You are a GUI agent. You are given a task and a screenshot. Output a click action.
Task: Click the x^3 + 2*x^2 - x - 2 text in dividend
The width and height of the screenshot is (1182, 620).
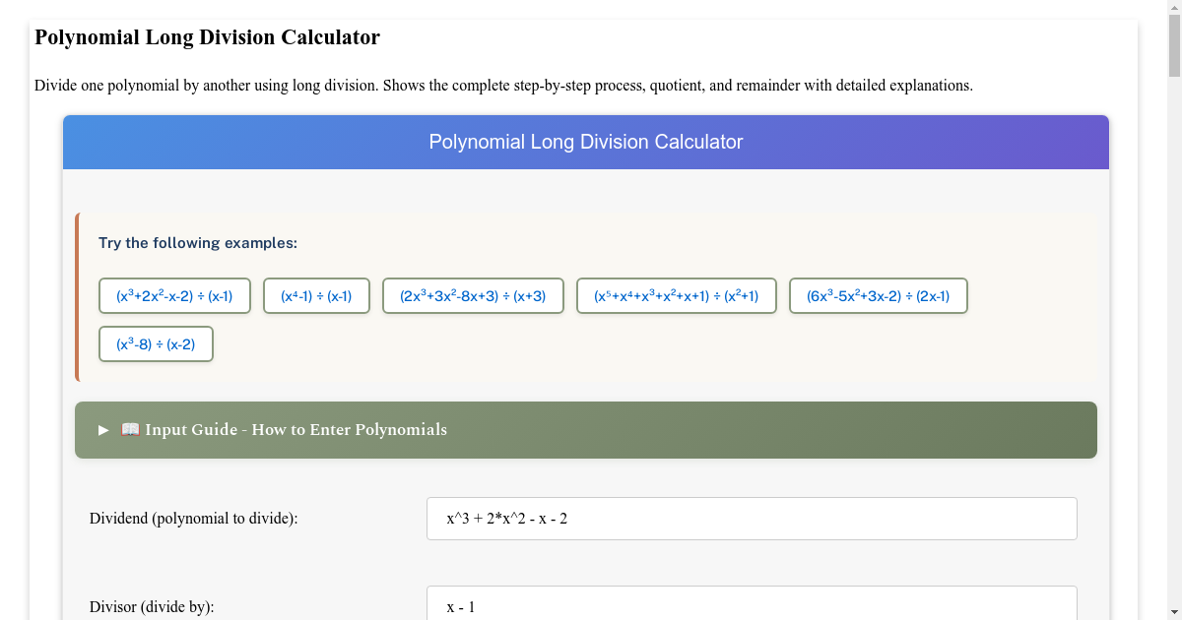510,518
